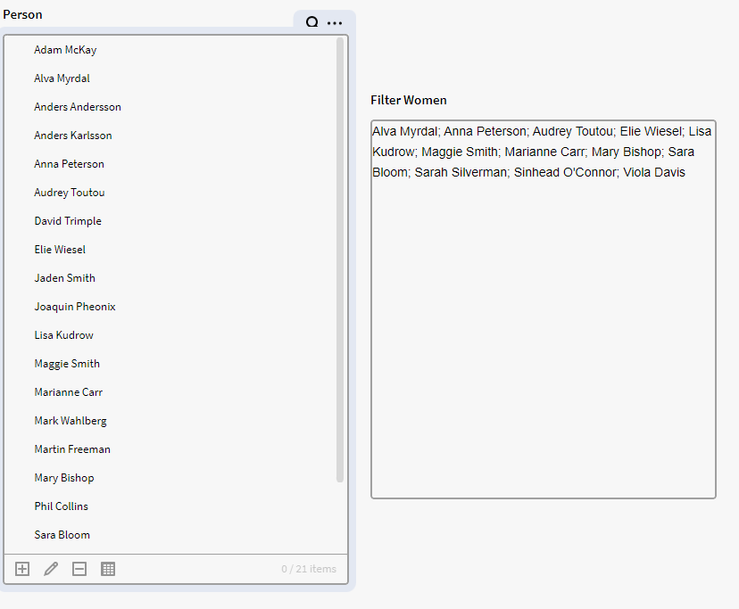
Task: Click the table grid view icon
Action: click(x=108, y=569)
